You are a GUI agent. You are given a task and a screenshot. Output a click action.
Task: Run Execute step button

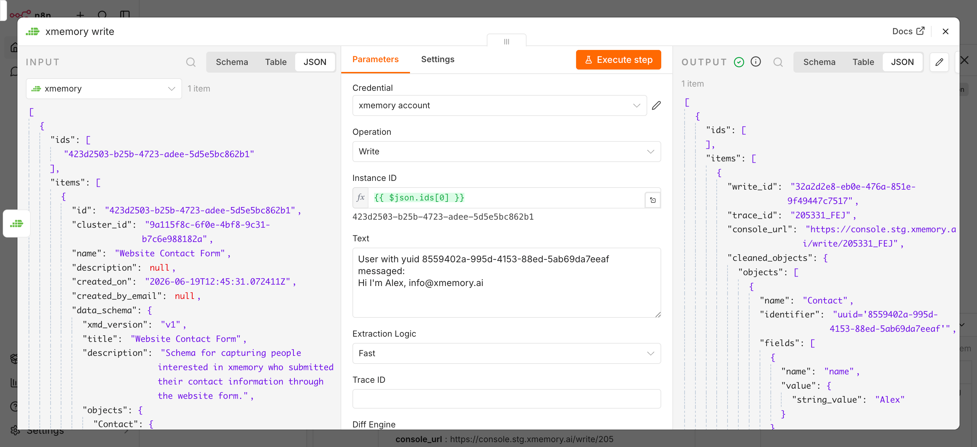(x=618, y=60)
